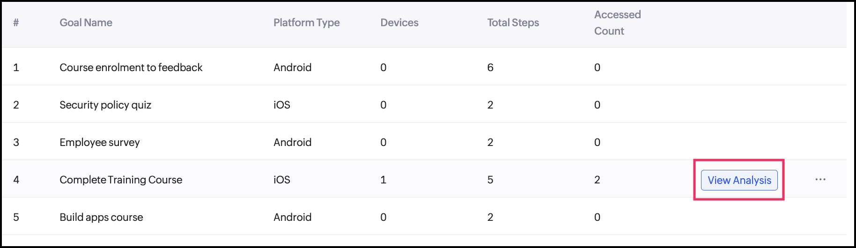Click the Goal Name column header

coord(86,22)
